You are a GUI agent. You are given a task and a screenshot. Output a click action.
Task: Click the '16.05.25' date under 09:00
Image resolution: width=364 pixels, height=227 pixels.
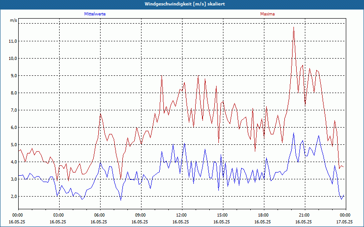(140, 222)
